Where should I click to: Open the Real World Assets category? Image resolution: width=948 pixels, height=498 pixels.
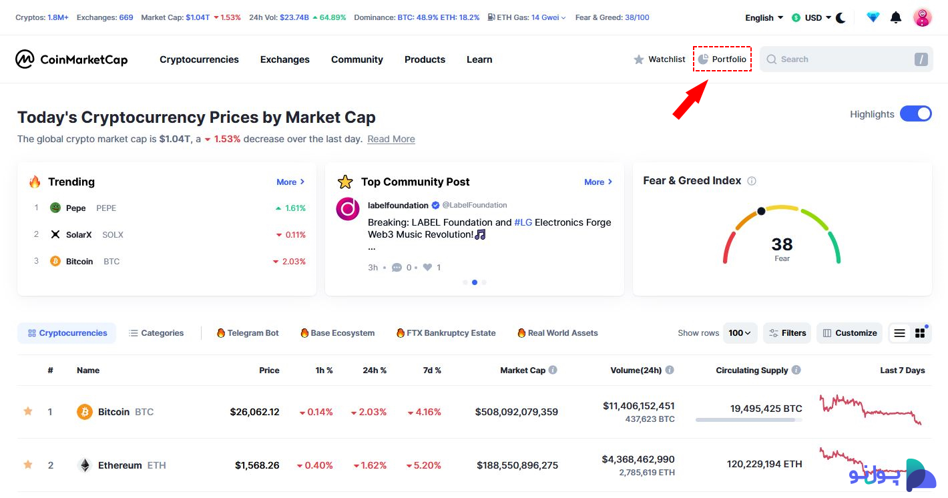click(x=557, y=333)
